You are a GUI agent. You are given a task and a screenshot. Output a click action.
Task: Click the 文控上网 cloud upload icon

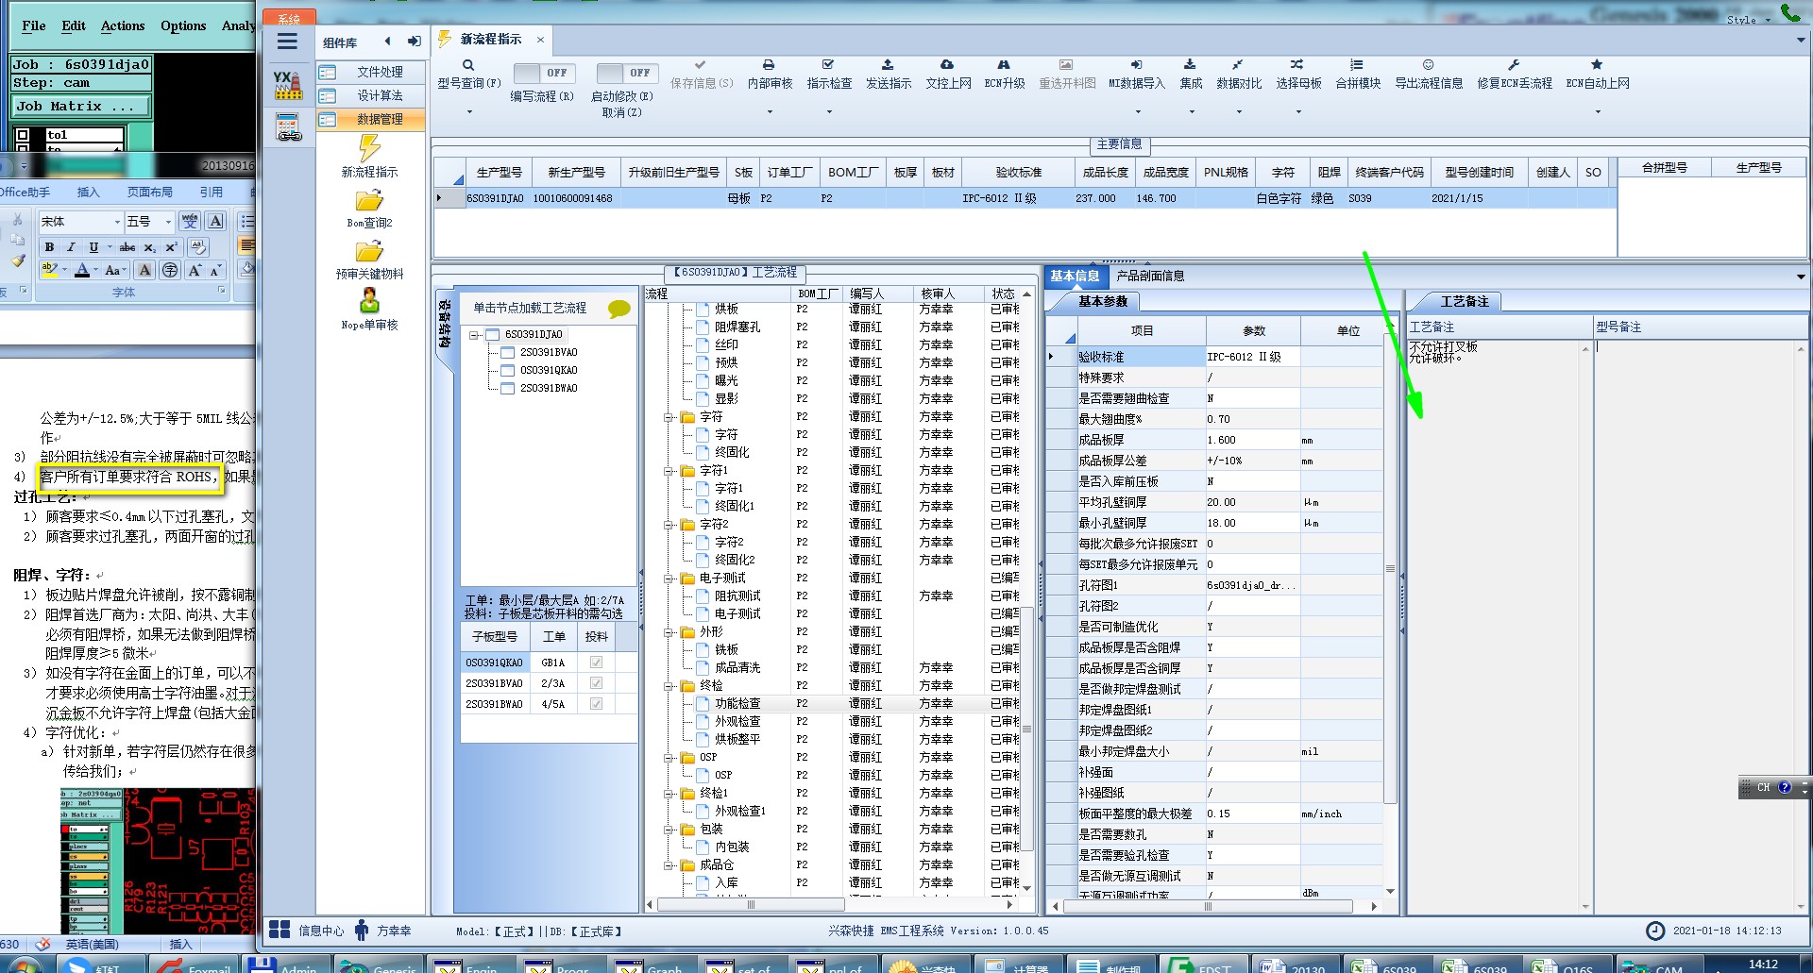click(947, 65)
